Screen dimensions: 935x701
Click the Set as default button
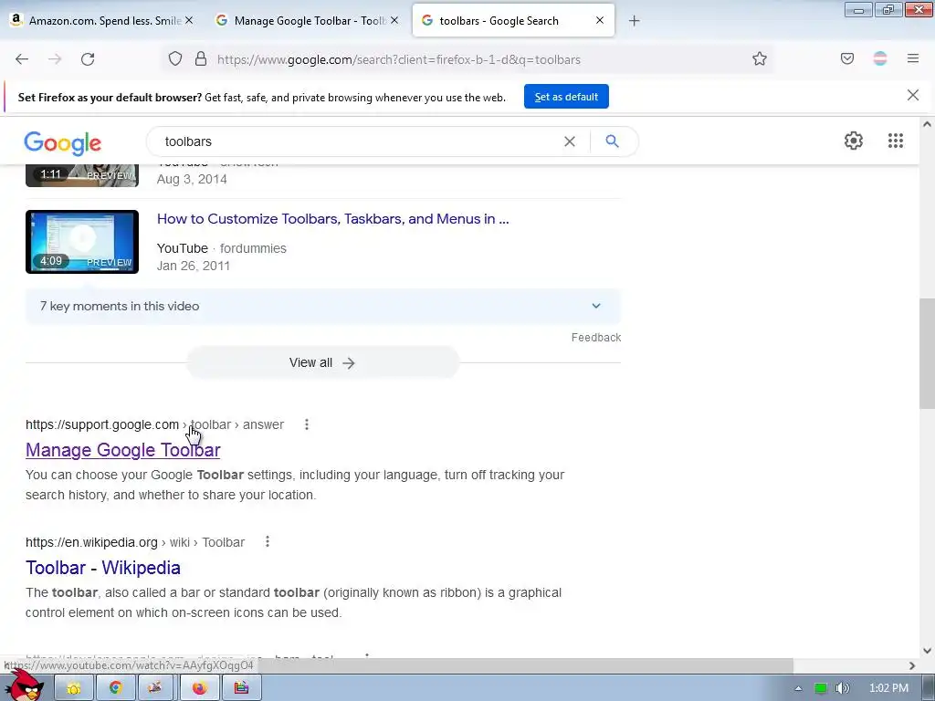tap(566, 97)
